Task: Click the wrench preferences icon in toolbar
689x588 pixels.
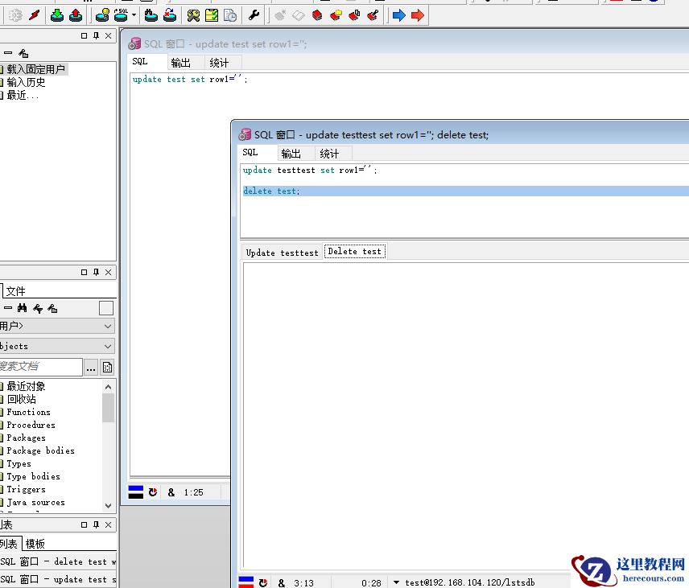Action: click(253, 15)
